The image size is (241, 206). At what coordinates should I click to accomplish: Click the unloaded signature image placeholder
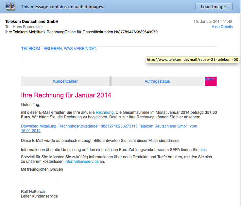(41, 180)
